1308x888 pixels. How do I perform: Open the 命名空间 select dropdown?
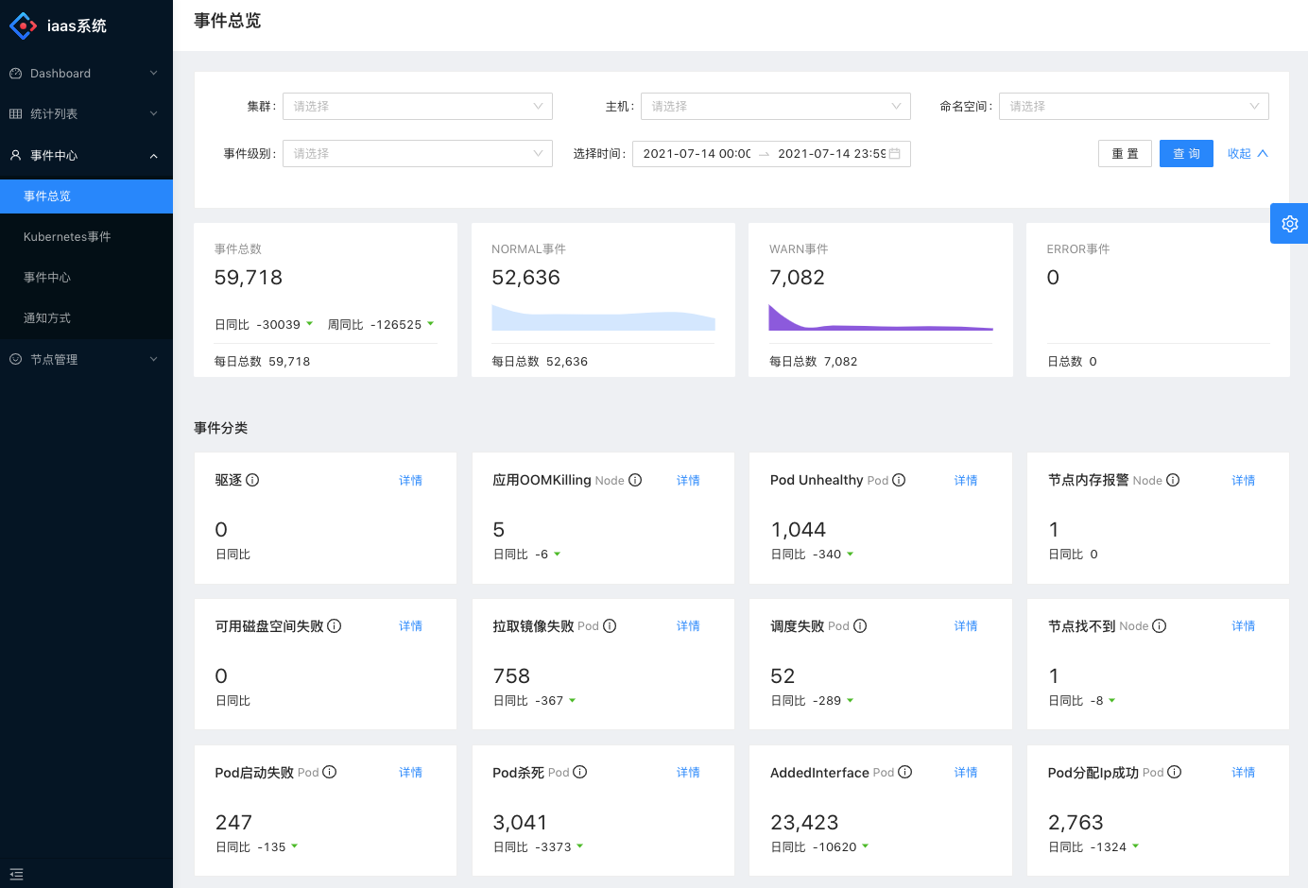pyautogui.click(x=1134, y=106)
